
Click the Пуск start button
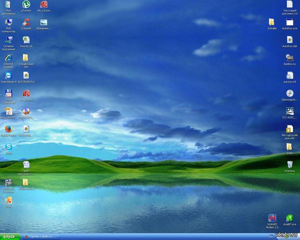tap(10, 236)
